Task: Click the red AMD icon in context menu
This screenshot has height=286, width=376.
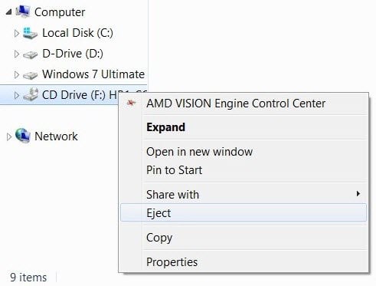Action: 132,103
